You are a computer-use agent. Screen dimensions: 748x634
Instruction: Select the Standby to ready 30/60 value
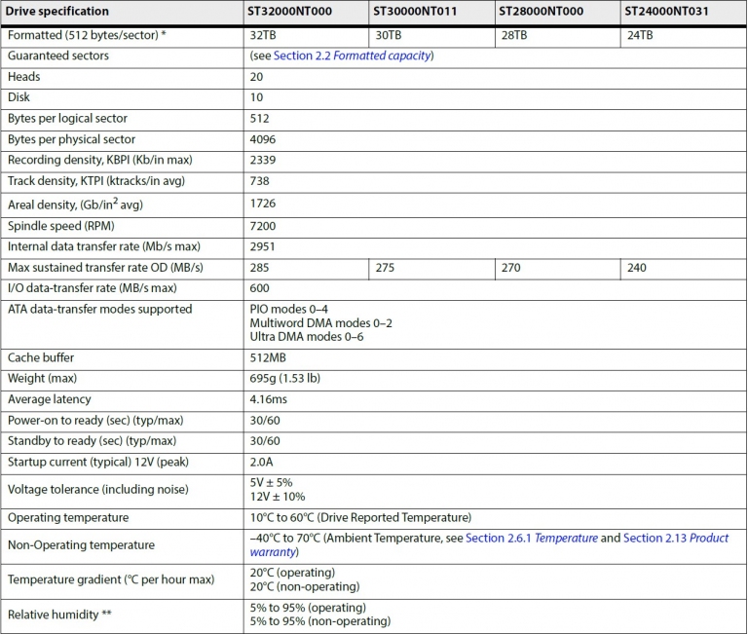coord(265,441)
